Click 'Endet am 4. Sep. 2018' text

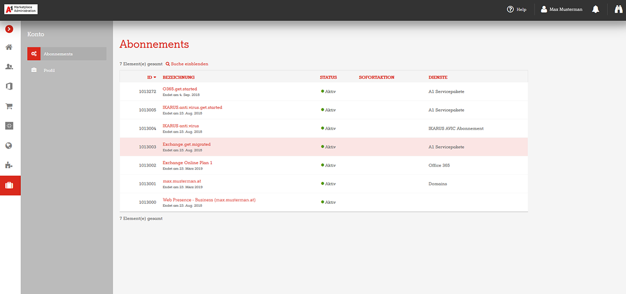click(x=181, y=95)
